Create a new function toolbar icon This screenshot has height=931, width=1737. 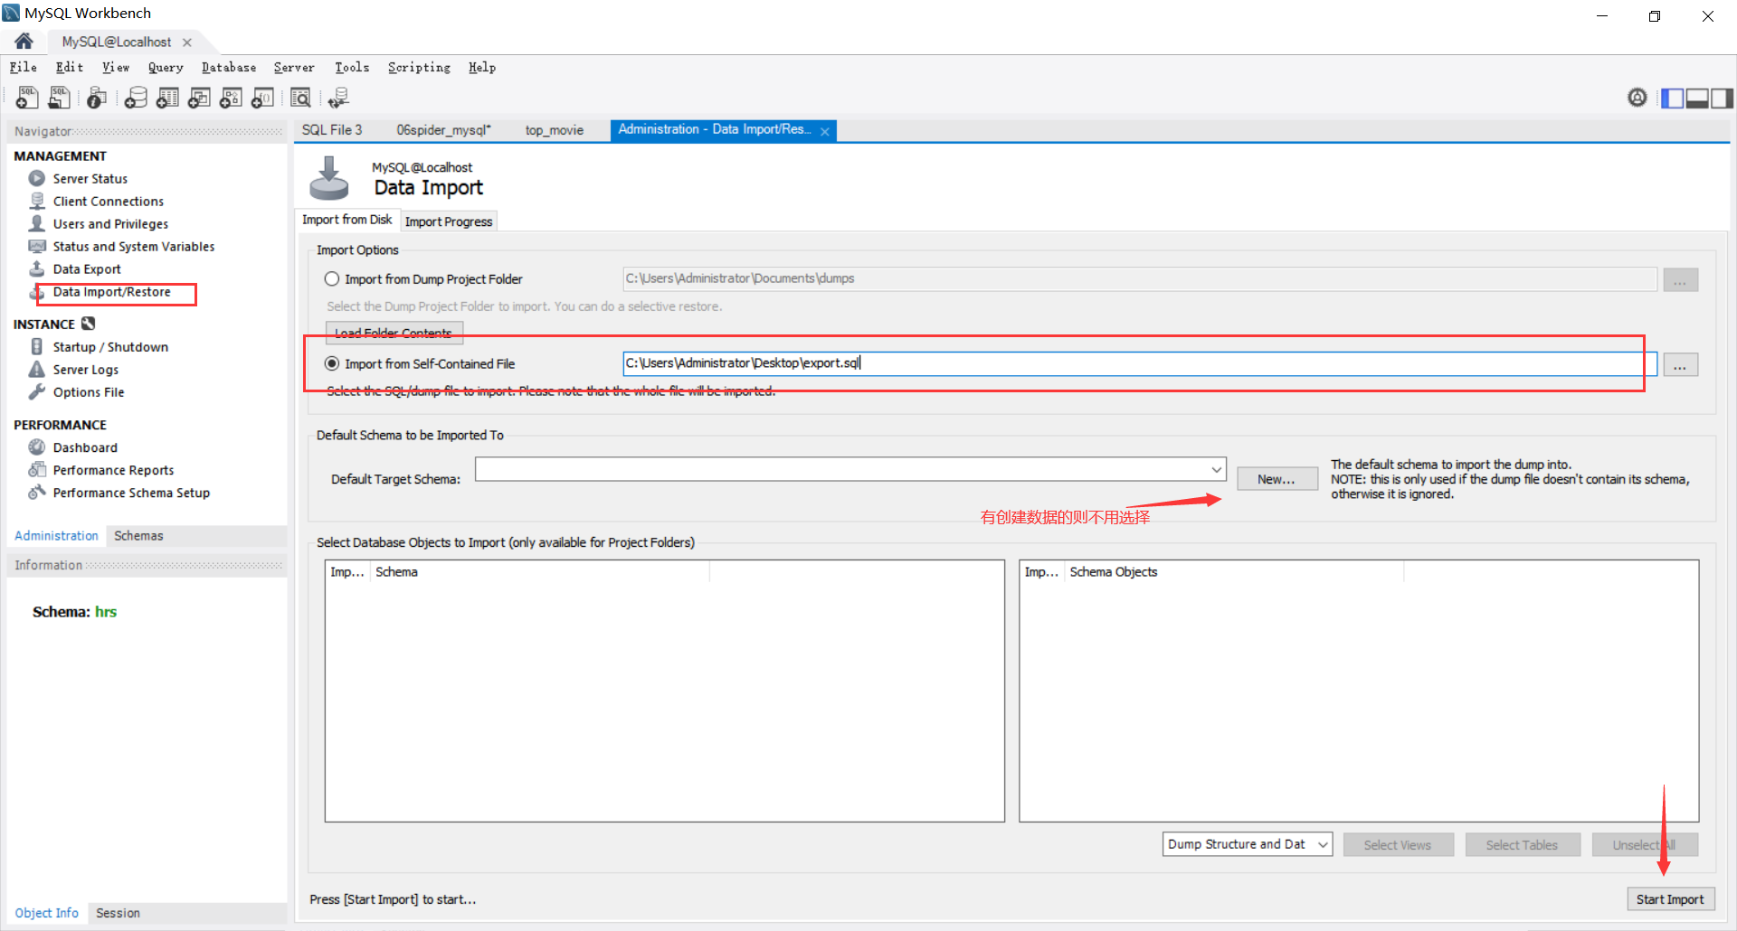(x=262, y=98)
